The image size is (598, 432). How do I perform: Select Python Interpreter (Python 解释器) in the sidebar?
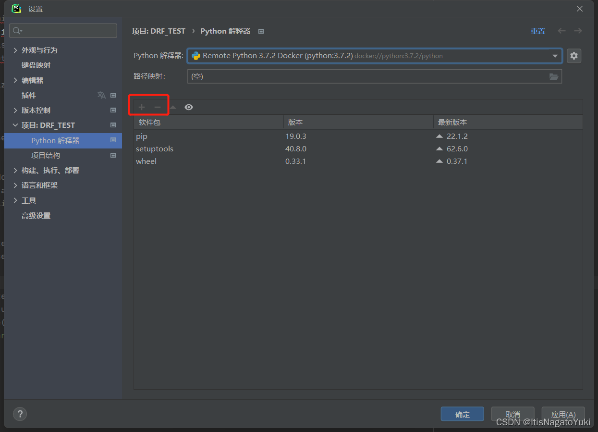coord(63,140)
